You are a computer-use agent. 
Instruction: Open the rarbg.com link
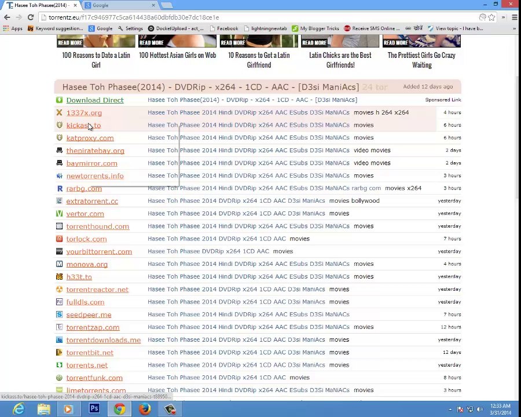[84, 189]
